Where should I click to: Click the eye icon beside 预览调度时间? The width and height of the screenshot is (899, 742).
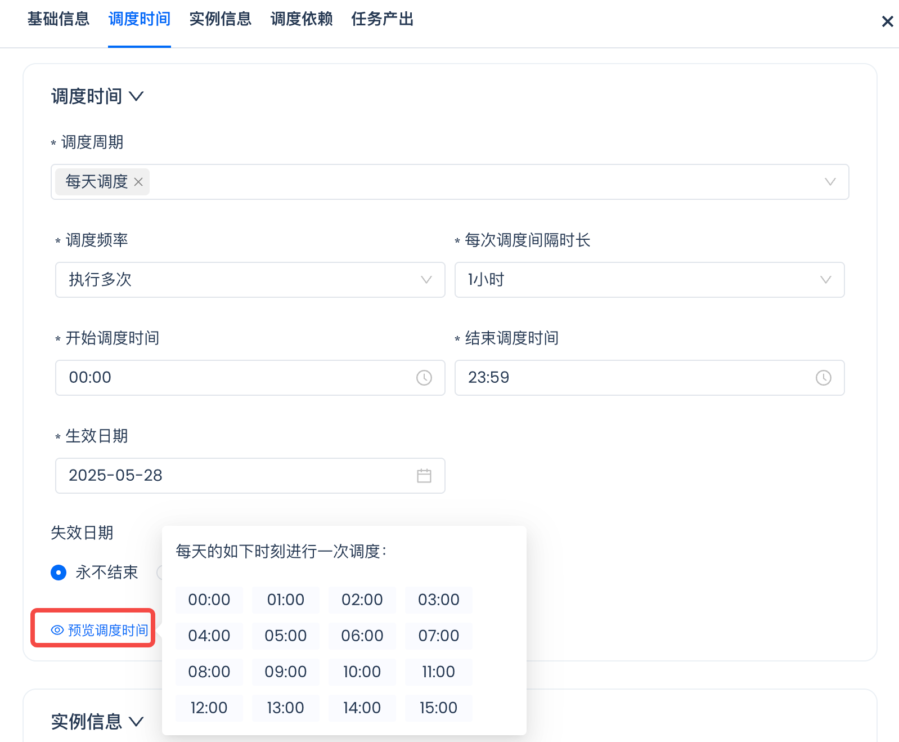(57, 630)
